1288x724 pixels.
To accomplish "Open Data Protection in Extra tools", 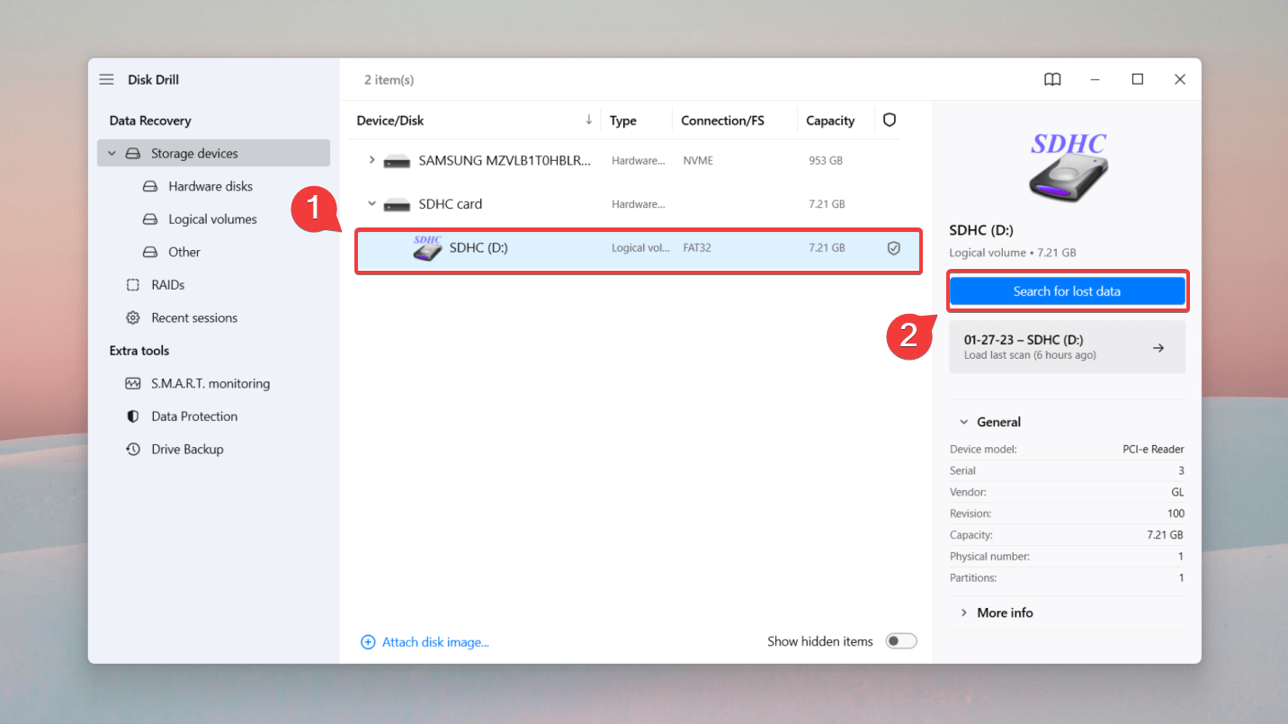I will (193, 416).
